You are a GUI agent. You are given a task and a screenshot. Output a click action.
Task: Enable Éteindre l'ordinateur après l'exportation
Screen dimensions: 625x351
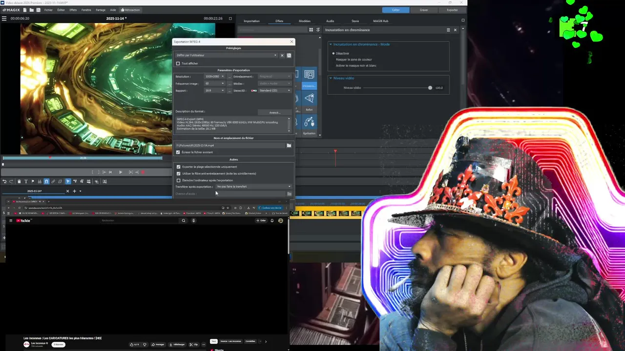coord(178,180)
